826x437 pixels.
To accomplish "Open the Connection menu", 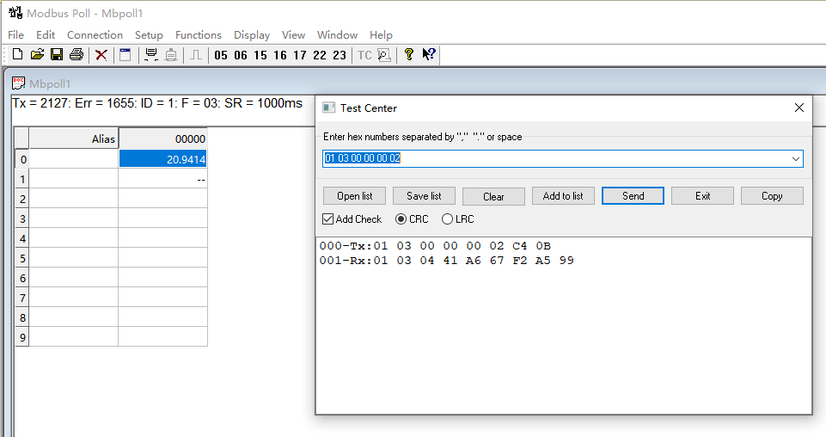I will (x=95, y=35).
